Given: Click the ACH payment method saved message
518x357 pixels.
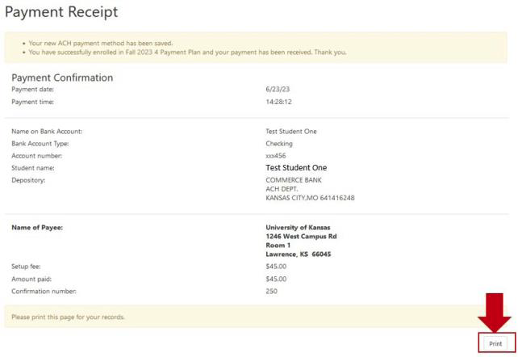Looking at the screenshot, I should pyautogui.click(x=100, y=43).
